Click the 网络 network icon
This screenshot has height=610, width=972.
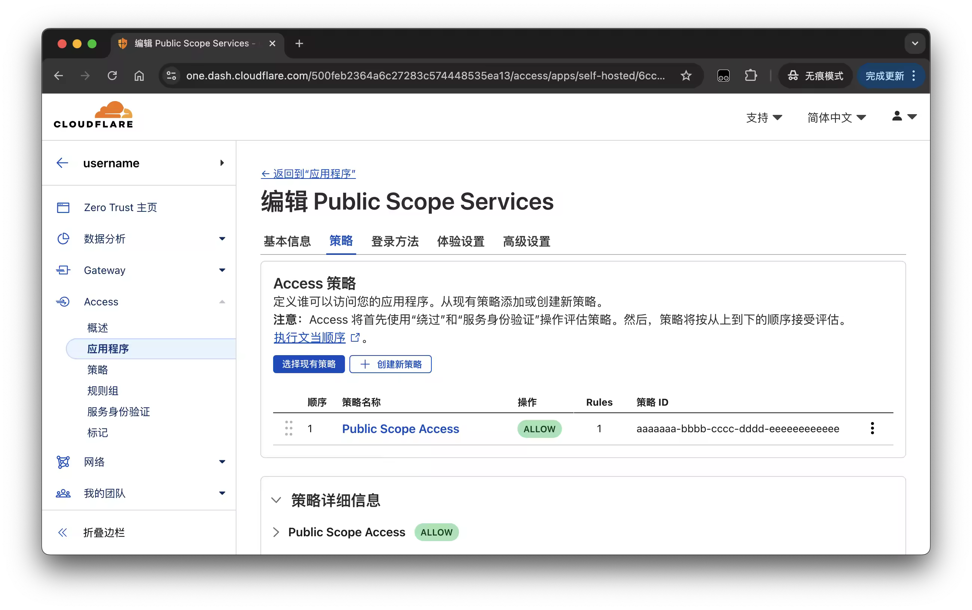63,462
